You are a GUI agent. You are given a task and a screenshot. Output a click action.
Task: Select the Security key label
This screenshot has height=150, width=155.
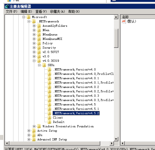49,48
